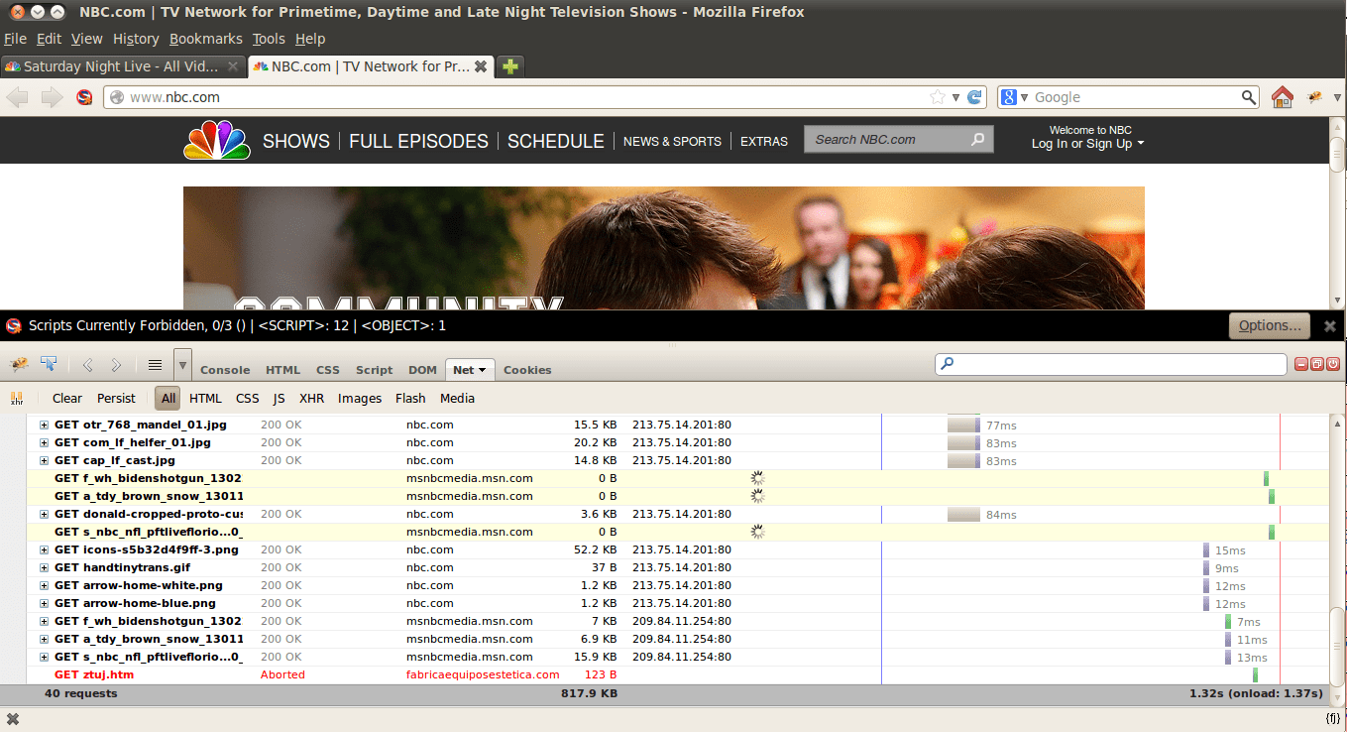Open the SHOWS link on NBC
Image resolution: width=1347 pixels, height=732 pixels.
pyautogui.click(x=296, y=141)
